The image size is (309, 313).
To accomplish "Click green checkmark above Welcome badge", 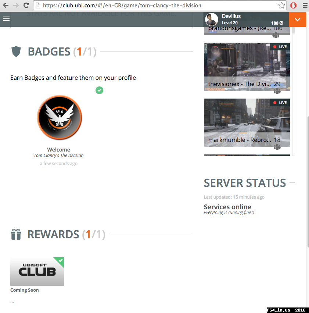I will point(99,90).
